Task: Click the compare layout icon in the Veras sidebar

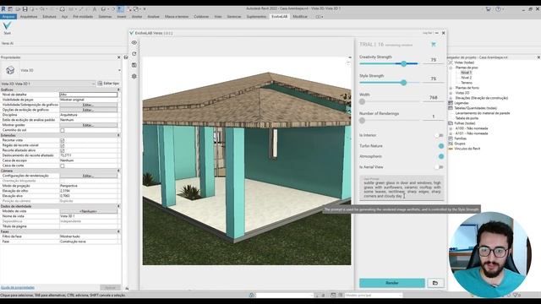Action: pyautogui.click(x=134, y=65)
